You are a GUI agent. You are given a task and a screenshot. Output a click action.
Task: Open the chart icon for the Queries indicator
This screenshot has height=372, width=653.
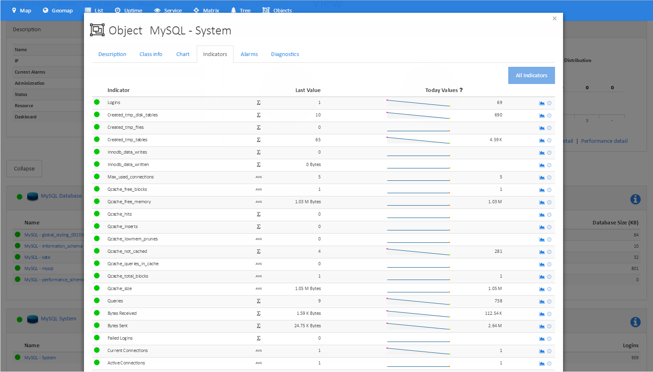tap(541, 301)
